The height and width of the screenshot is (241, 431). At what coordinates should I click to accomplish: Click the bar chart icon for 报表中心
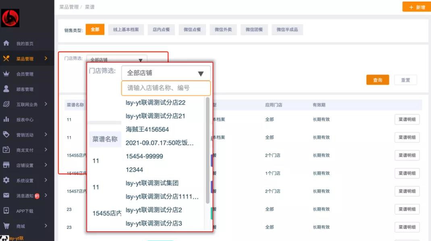tap(6, 119)
